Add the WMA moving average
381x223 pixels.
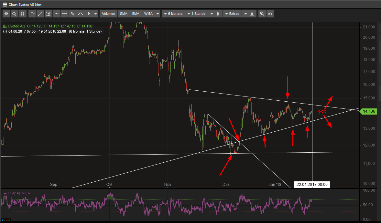[148, 14]
